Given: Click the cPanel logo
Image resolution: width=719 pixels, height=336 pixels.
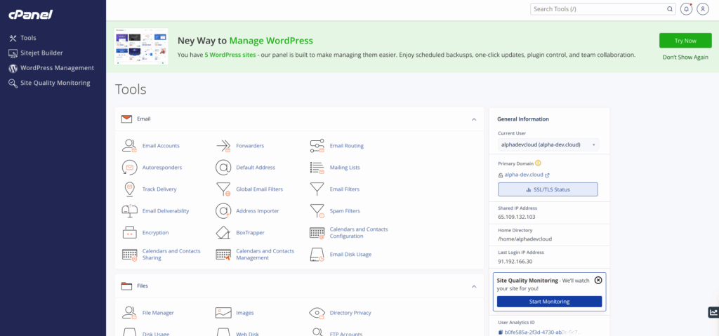Looking at the screenshot, I should 31,15.
